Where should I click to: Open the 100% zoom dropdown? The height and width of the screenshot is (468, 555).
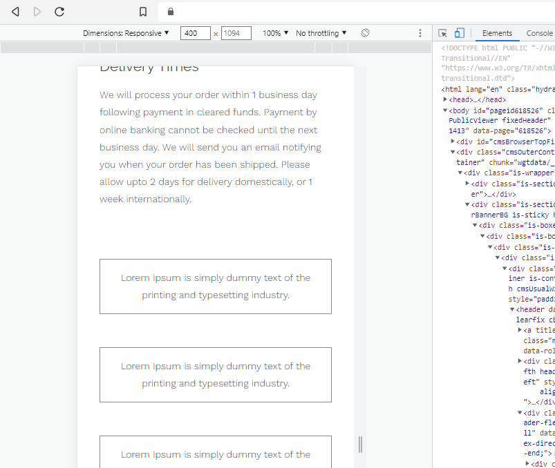[x=275, y=33]
